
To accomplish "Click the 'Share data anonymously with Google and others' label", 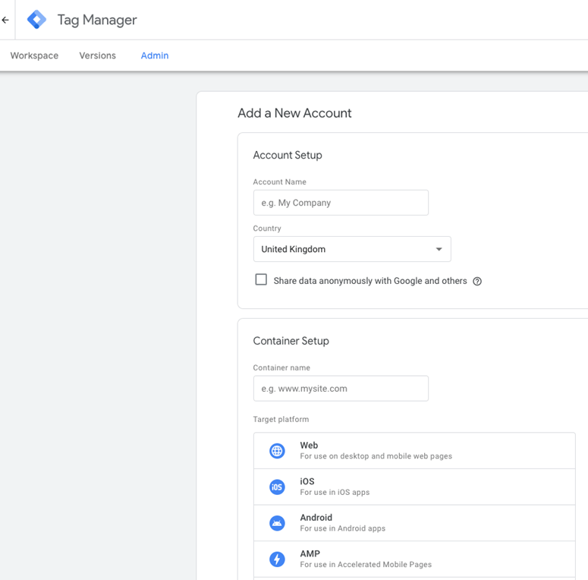I will point(370,281).
